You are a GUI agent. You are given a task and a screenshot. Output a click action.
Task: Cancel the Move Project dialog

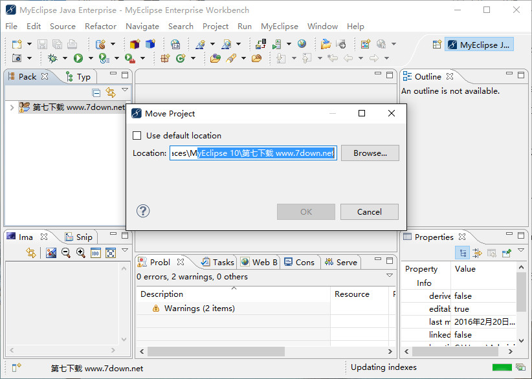coord(369,211)
